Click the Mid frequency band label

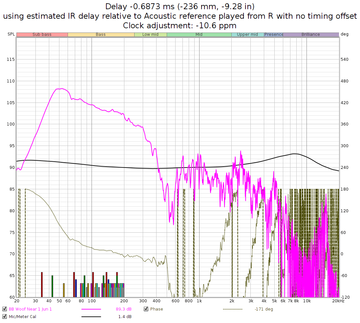[199, 35]
